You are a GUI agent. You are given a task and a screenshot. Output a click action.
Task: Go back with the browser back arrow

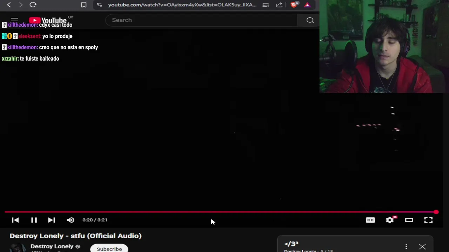click(9, 5)
